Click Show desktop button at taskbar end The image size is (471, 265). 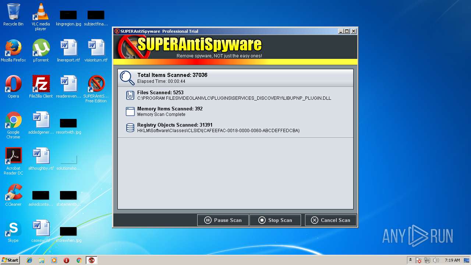(x=467, y=260)
